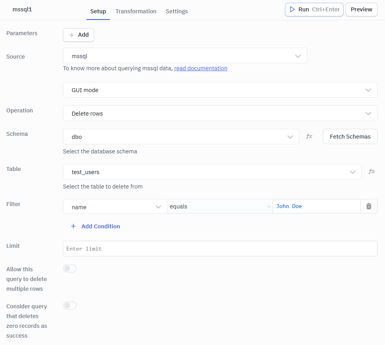Screen dimensions: 385x345
Task: Click the play icon in Run button
Action: tap(292, 9)
